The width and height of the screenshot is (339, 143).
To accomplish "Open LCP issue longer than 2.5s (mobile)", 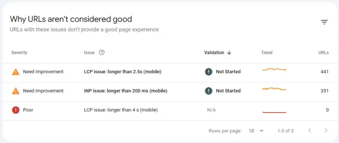I will 123,72.
